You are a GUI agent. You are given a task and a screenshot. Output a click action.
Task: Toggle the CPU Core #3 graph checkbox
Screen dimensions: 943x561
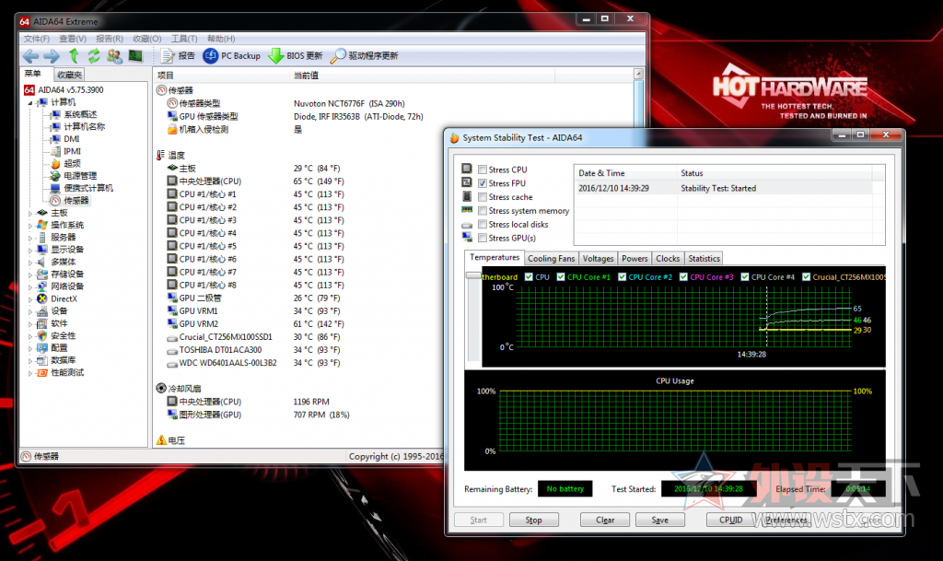pyautogui.click(x=683, y=277)
